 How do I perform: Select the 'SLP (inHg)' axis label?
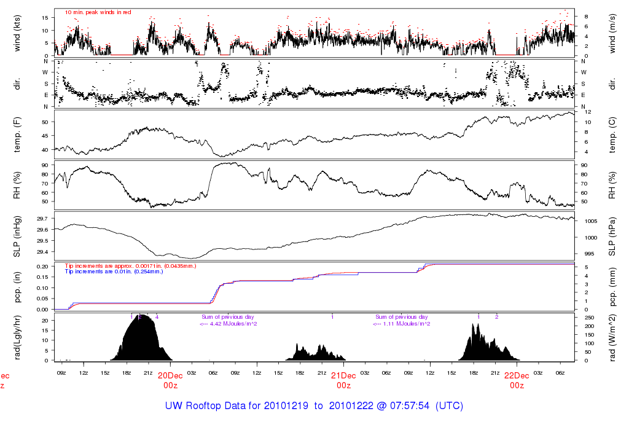(x=17, y=237)
